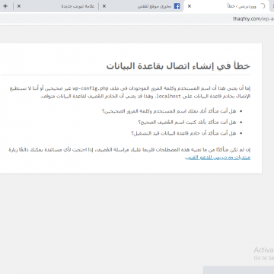274x274 pixels.
Task: Click bullet about اسم المستخدم وكلمة المرور الصحيحين
Action: (x=169, y=111)
